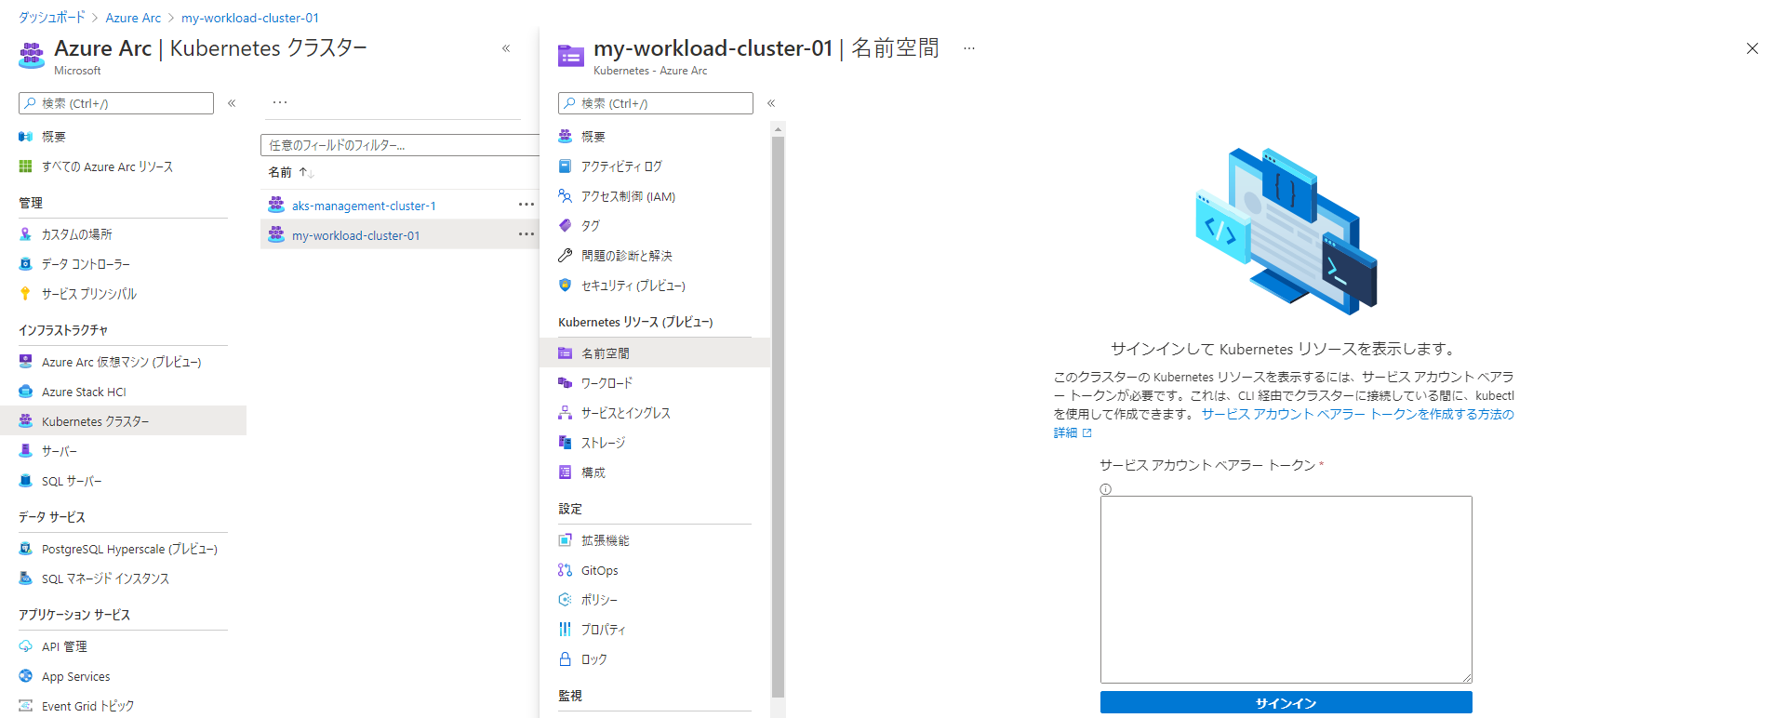Open データ コントローラー icon

point(26,264)
